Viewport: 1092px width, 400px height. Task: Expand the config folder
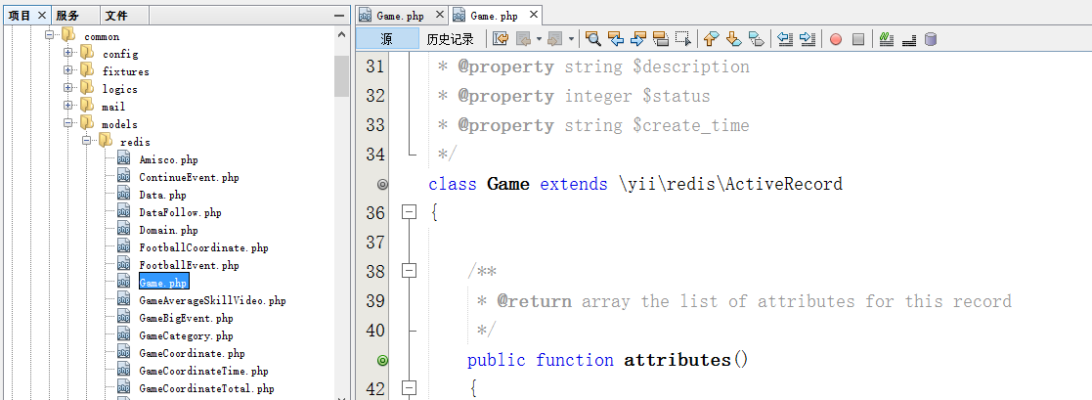pos(67,52)
